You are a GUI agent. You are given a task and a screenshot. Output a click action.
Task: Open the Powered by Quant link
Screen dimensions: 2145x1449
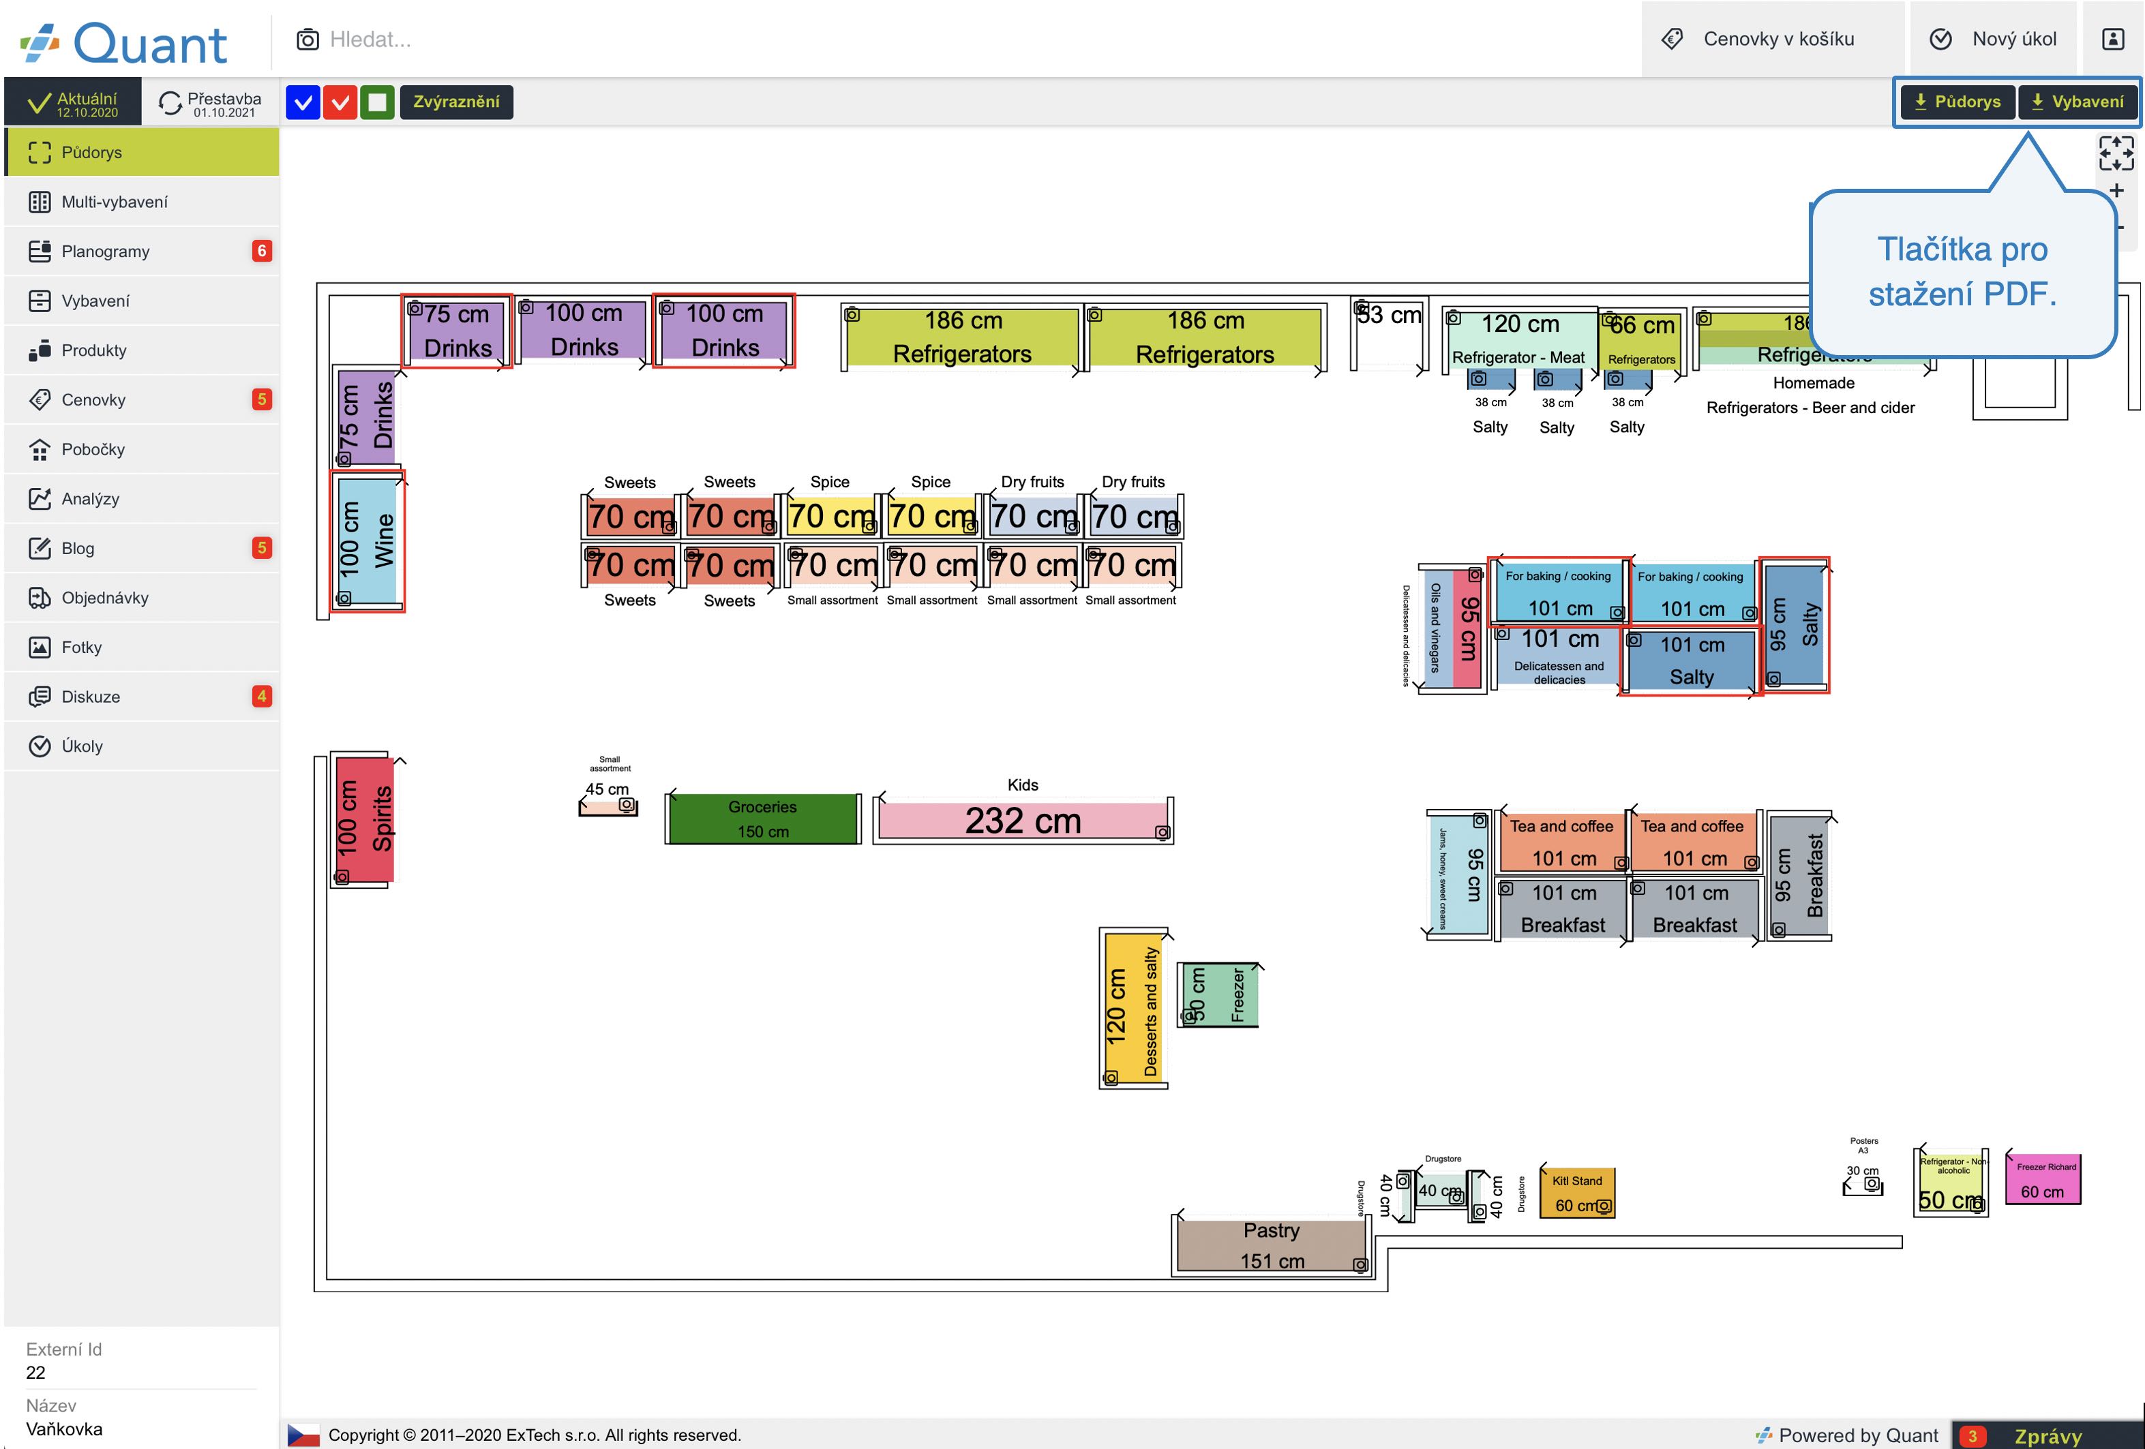coord(1847,1435)
